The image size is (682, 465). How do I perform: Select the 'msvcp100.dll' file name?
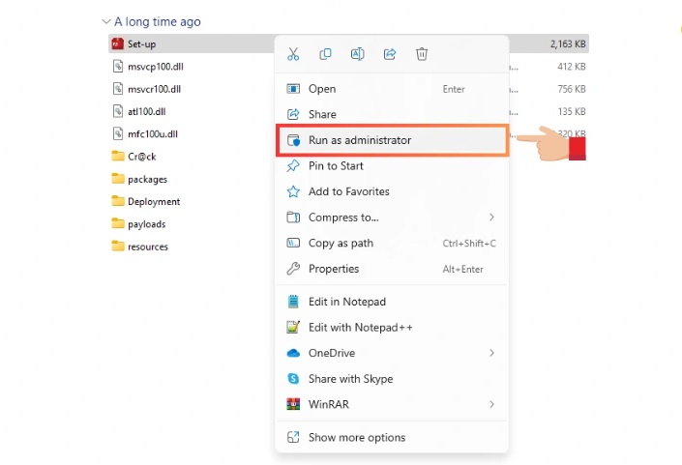point(156,67)
